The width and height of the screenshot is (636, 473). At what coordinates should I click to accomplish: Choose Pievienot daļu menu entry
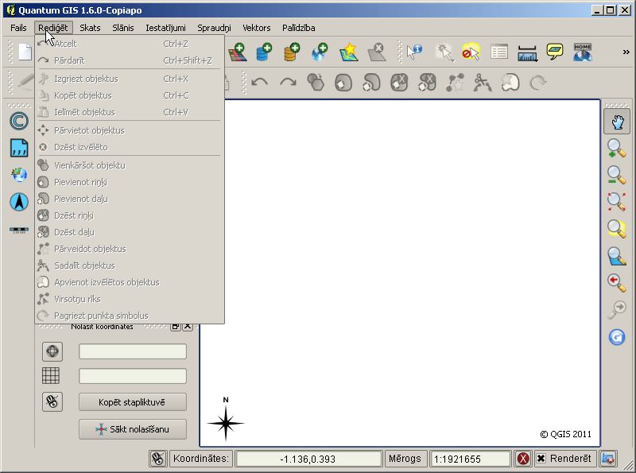pos(130,199)
